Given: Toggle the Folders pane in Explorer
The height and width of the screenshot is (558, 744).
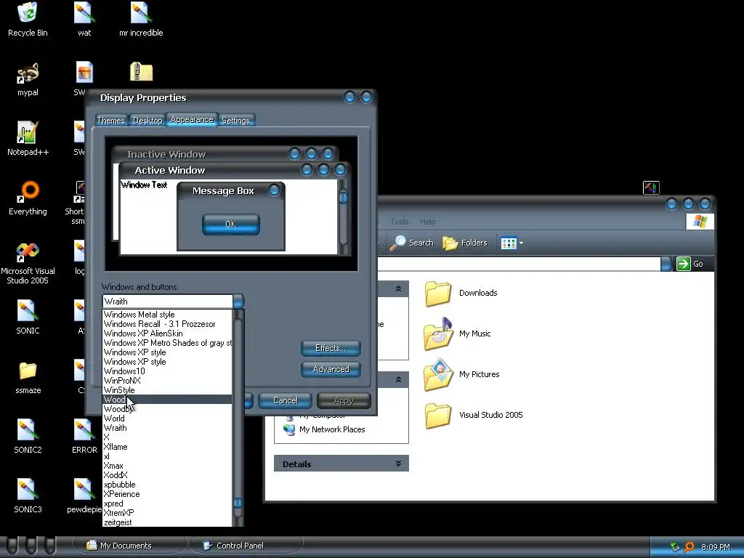Looking at the screenshot, I should 465,243.
